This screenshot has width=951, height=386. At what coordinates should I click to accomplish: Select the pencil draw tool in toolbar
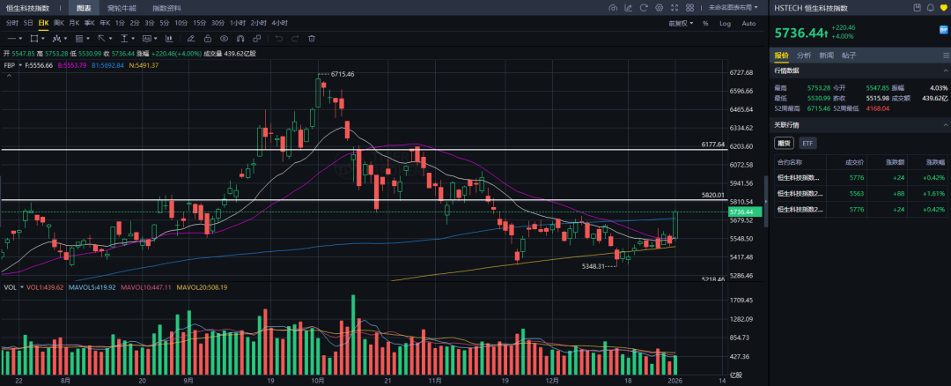pos(191,39)
